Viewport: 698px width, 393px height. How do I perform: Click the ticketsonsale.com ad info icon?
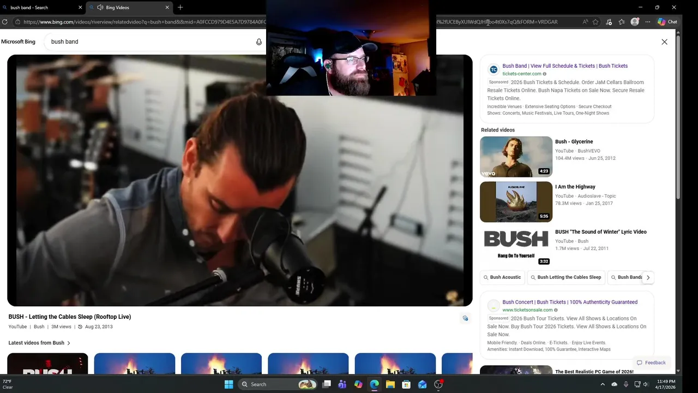coord(556,310)
